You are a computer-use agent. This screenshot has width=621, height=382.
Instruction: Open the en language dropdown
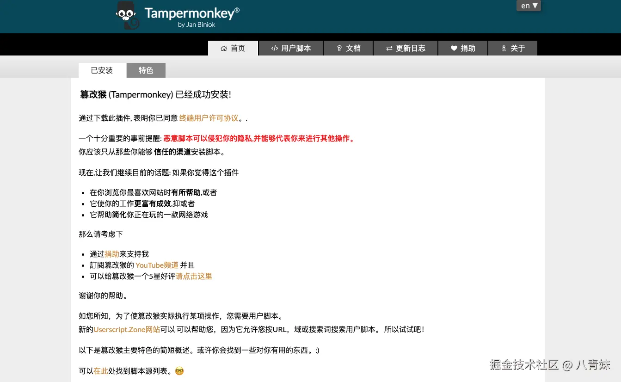click(529, 6)
